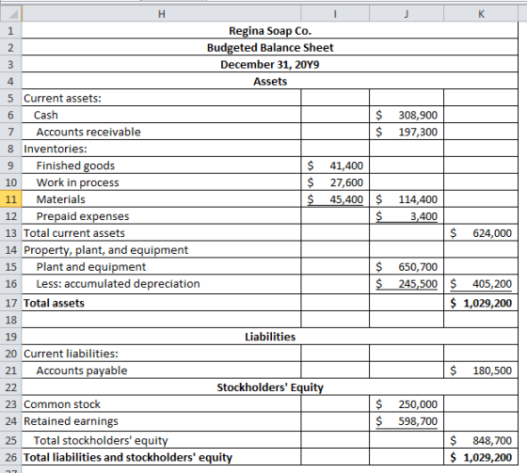The height and width of the screenshot is (473, 527).
Task: Select Total assets value 1,029,200
Action: pyautogui.click(x=481, y=303)
